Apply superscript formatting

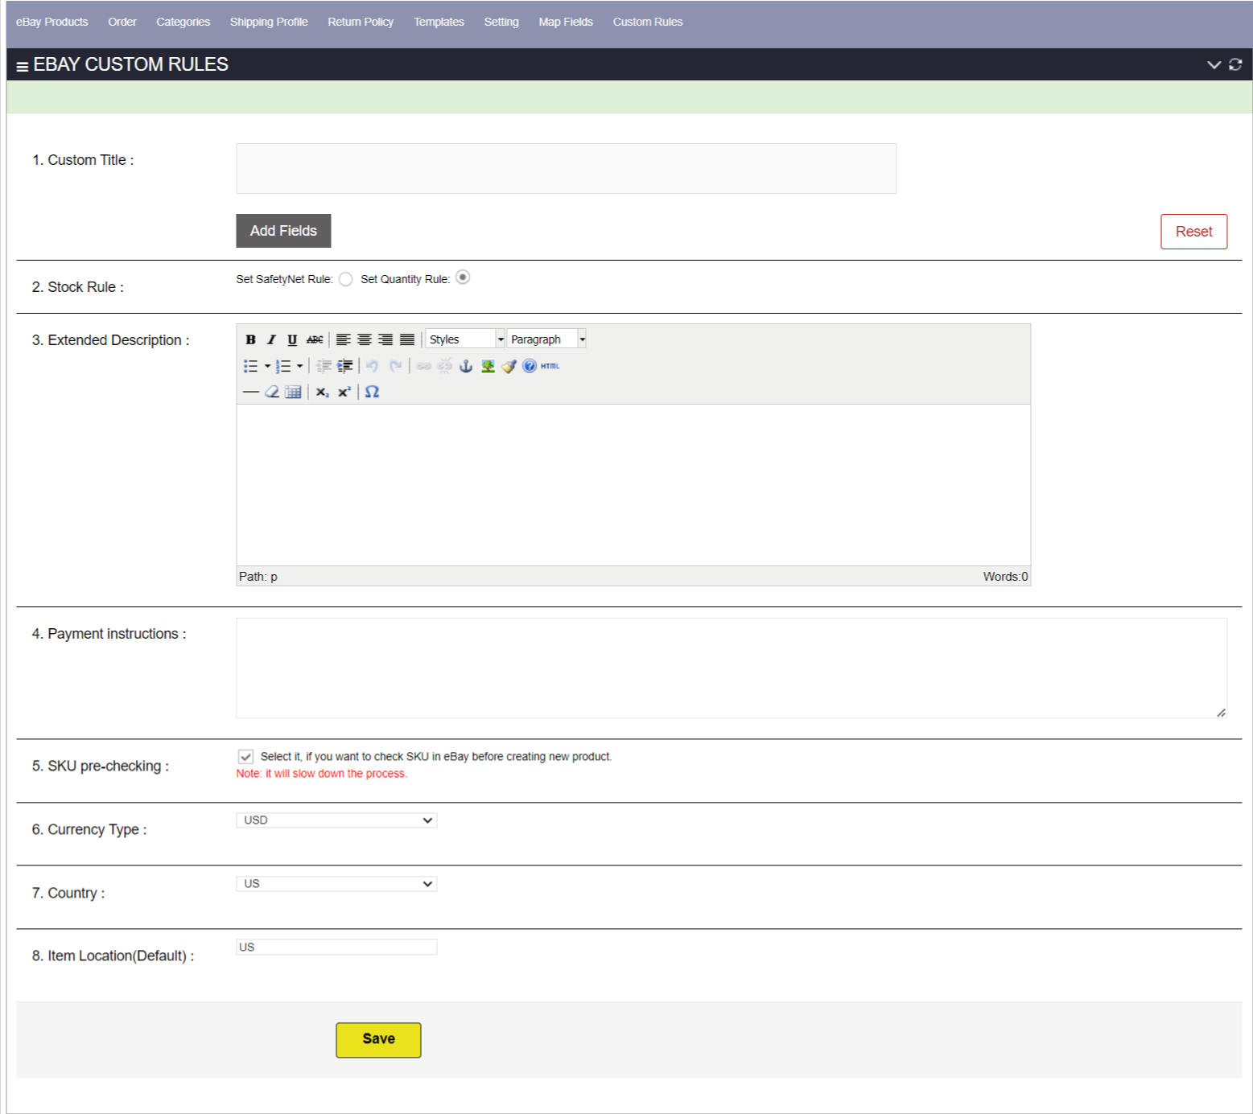(x=344, y=392)
